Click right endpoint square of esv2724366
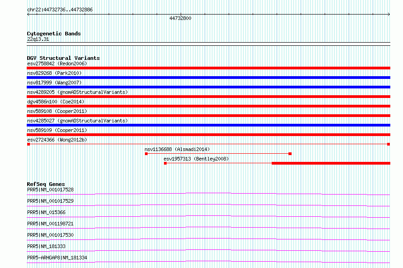 click(389, 144)
